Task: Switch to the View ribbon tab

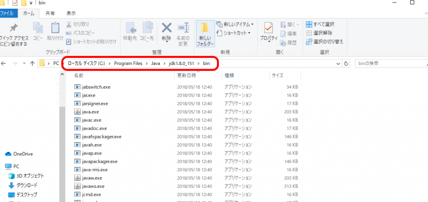Action: pos(71,13)
